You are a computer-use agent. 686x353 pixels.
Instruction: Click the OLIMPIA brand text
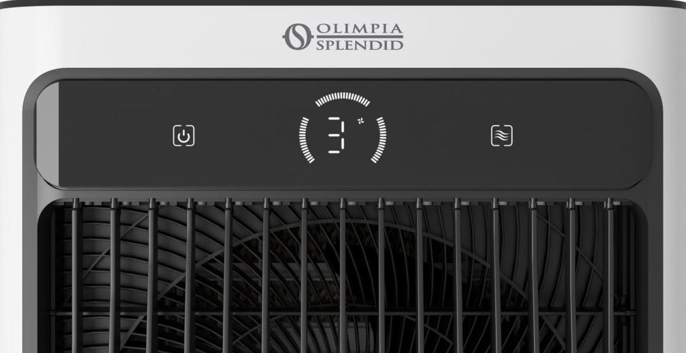point(359,29)
